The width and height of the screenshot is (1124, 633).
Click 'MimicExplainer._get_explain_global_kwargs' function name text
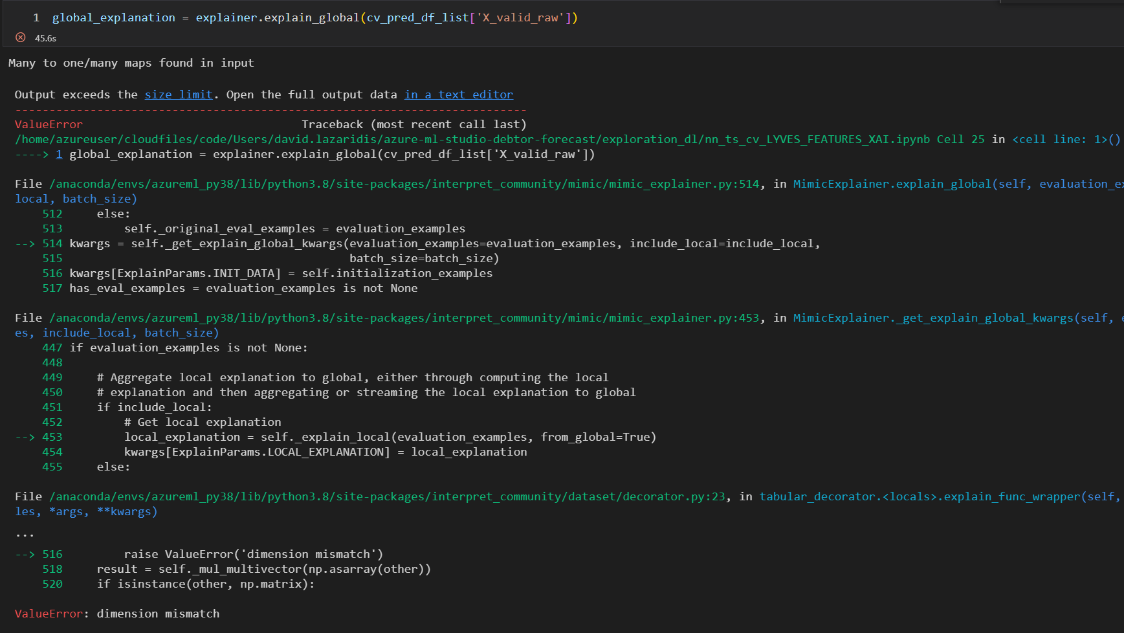(933, 318)
